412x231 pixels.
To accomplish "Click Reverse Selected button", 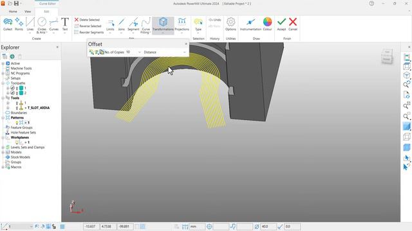I will [x=88, y=26].
